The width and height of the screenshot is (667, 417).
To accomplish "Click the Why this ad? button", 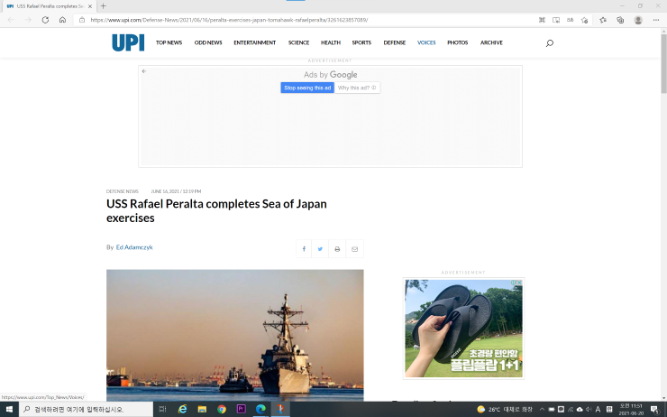I will (x=358, y=88).
